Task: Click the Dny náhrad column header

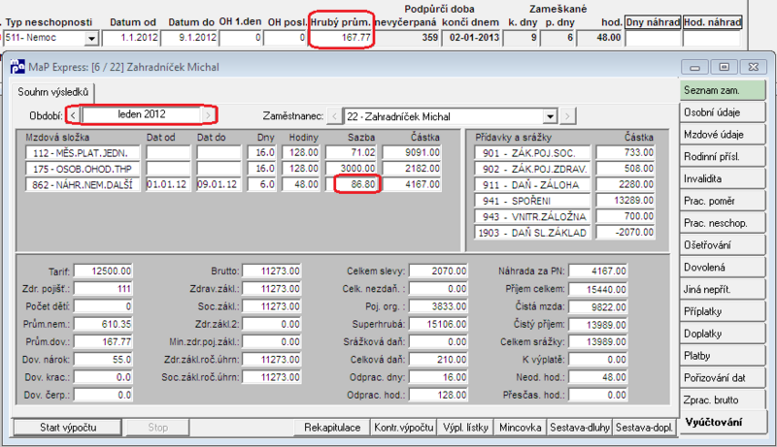Action: [x=653, y=22]
